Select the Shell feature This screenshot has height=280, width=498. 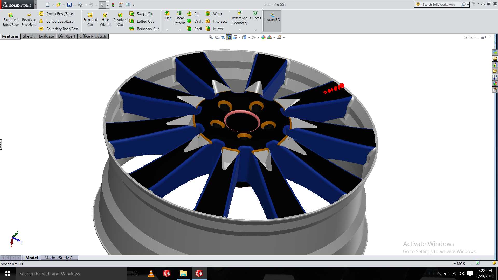[195, 29]
